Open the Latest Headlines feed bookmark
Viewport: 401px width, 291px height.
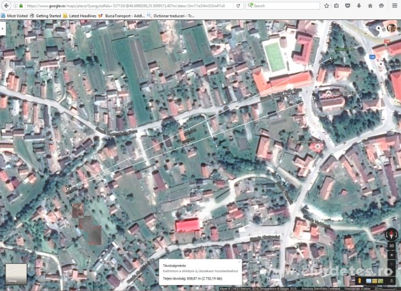(x=80, y=16)
